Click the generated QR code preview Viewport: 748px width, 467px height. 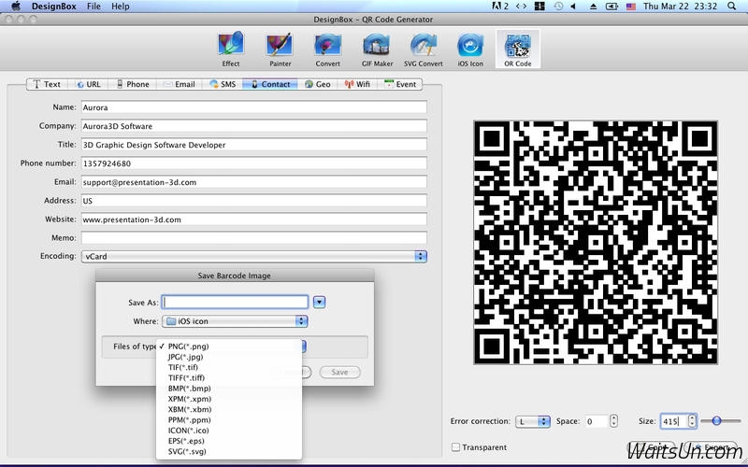(596, 242)
